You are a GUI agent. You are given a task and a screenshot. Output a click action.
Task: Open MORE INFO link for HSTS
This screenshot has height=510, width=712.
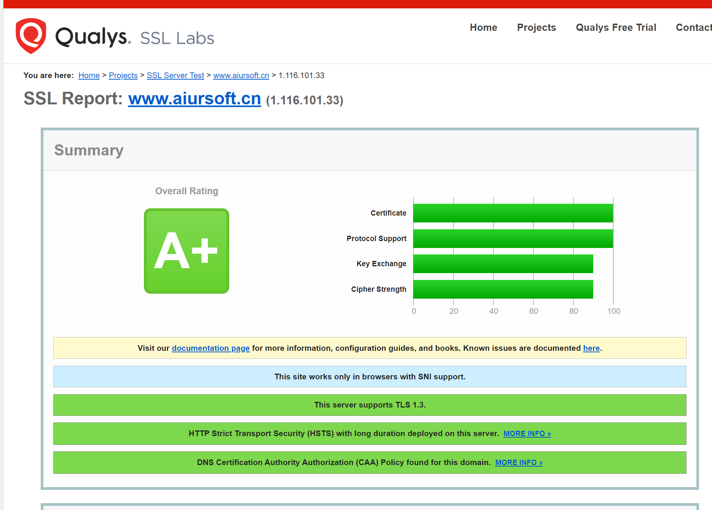527,433
